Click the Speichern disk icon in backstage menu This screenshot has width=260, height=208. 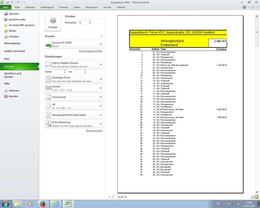pos(6,14)
